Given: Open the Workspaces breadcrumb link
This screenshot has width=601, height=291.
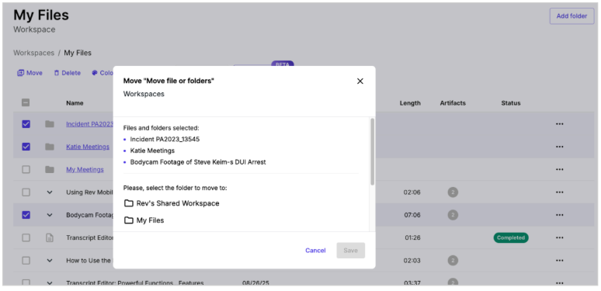Looking at the screenshot, I should [33, 53].
